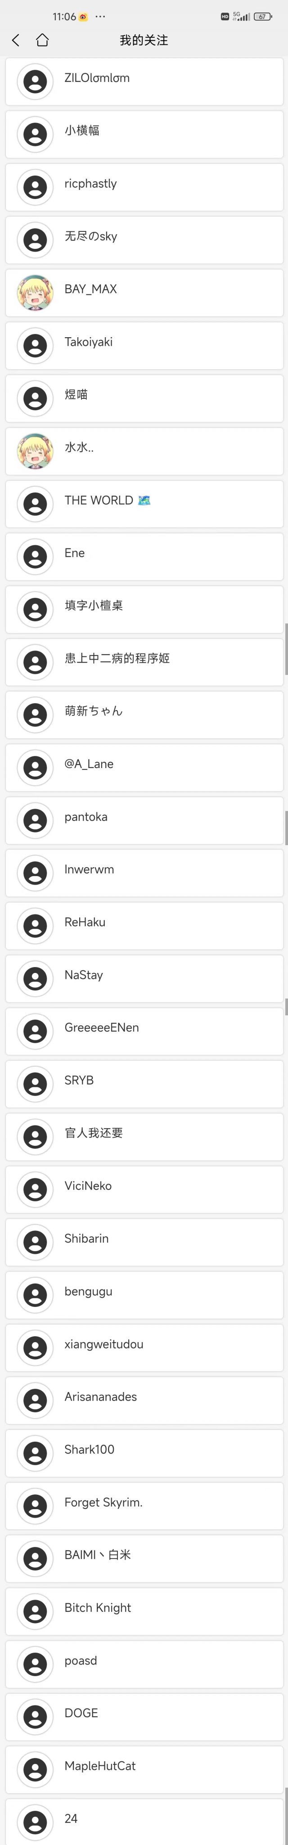
Task: Open ZILOlσmlσm's profile entry
Action: (x=144, y=81)
